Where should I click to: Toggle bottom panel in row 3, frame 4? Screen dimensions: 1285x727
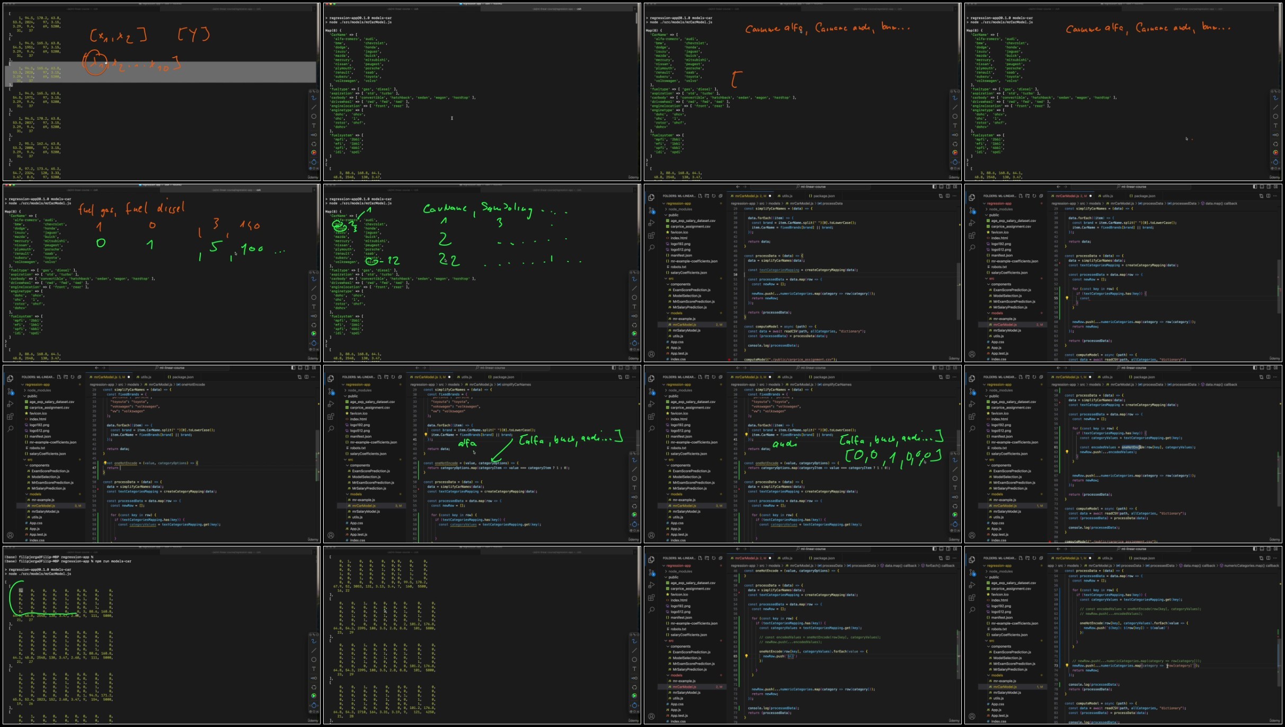tap(1262, 367)
